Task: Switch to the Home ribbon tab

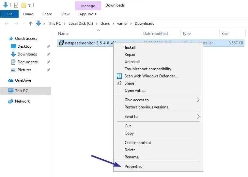Action: (x=28, y=14)
